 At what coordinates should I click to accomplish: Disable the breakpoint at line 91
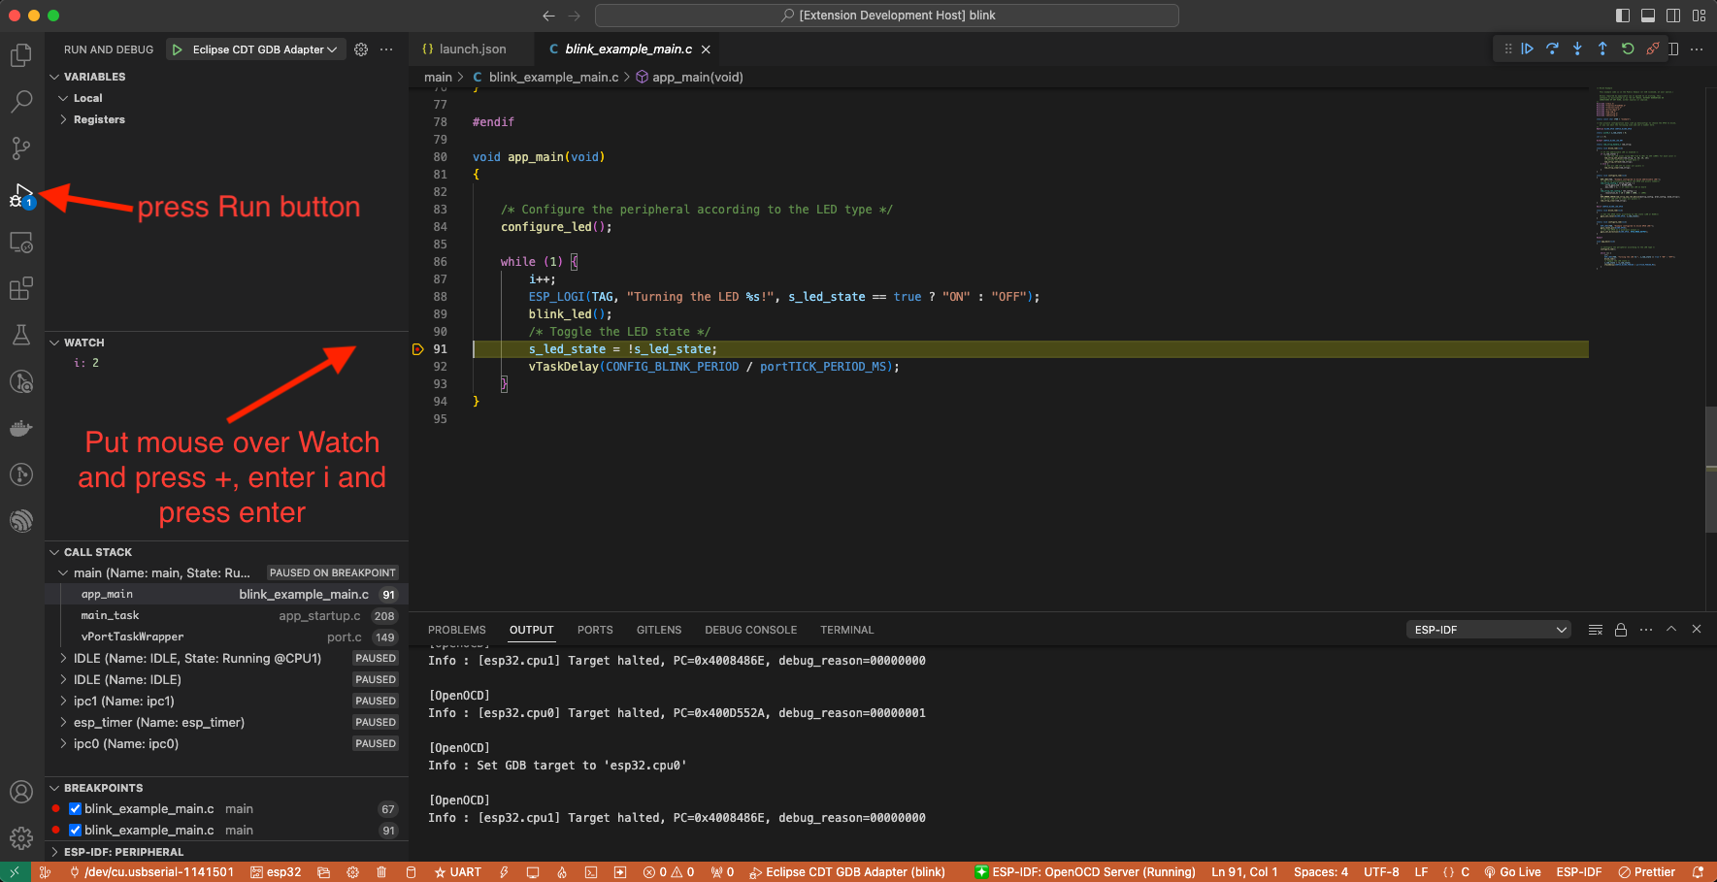coord(75,830)
